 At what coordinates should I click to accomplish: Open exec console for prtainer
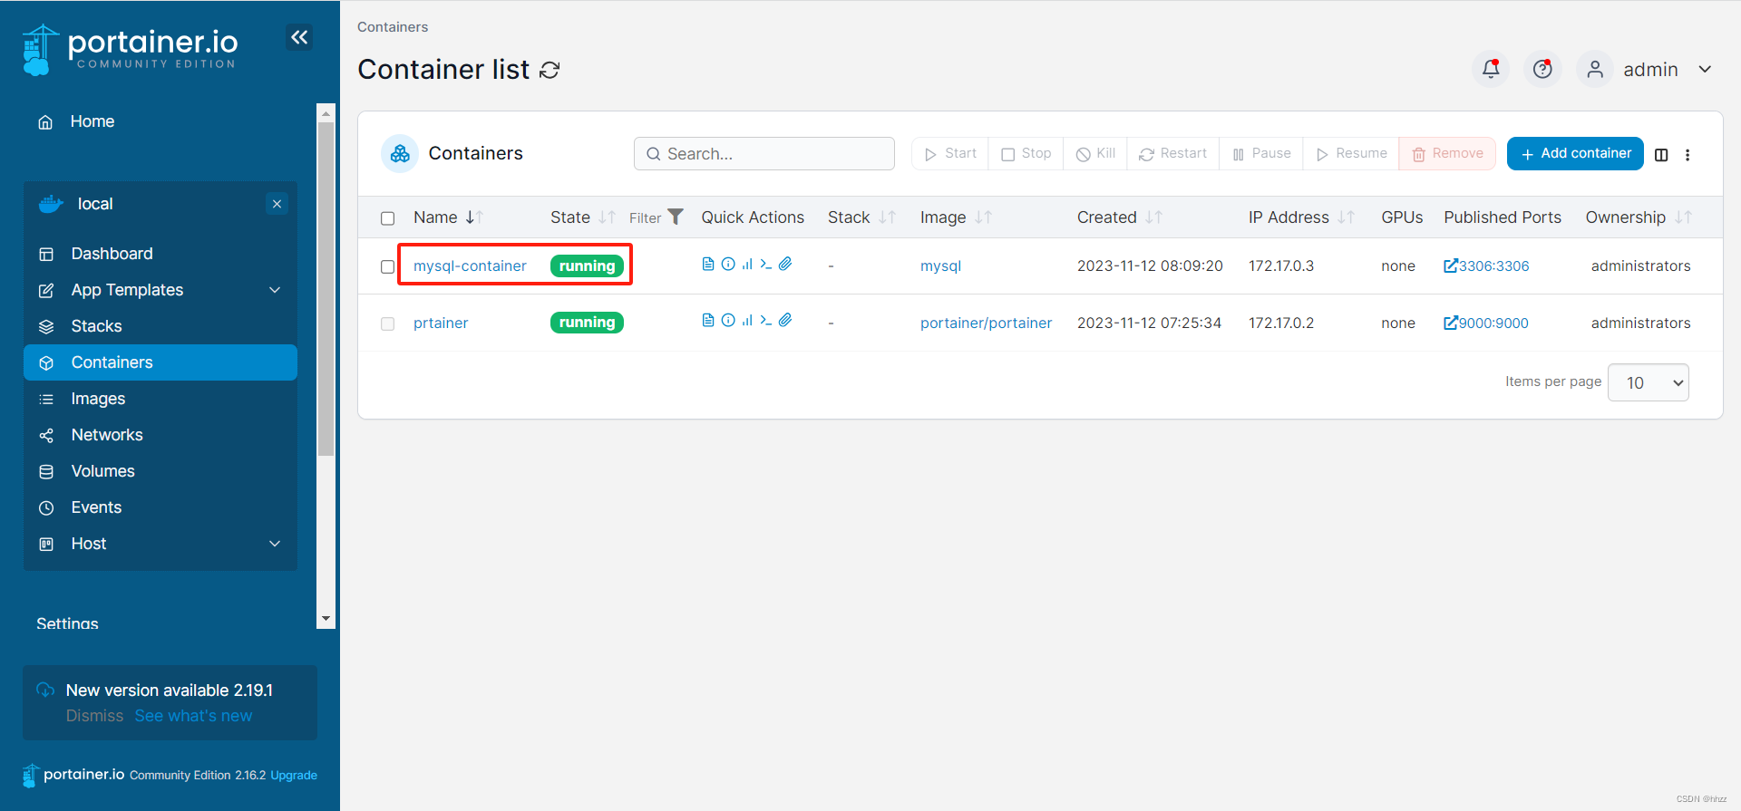point(766,320)
